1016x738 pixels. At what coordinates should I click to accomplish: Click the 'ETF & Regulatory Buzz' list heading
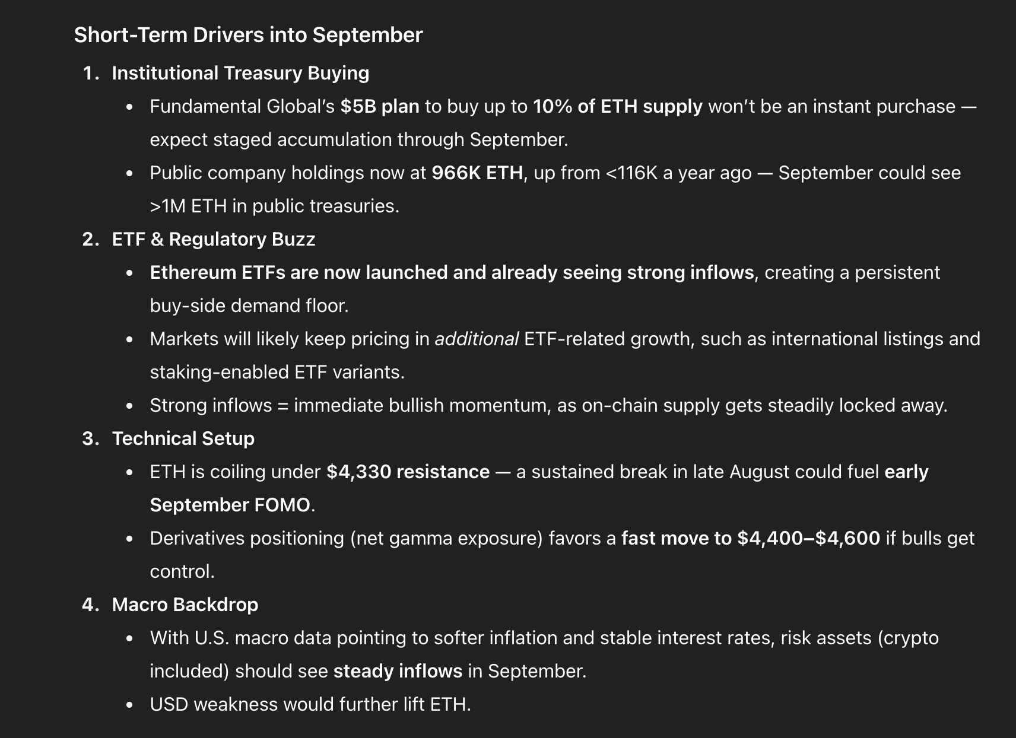pos(214,239)
